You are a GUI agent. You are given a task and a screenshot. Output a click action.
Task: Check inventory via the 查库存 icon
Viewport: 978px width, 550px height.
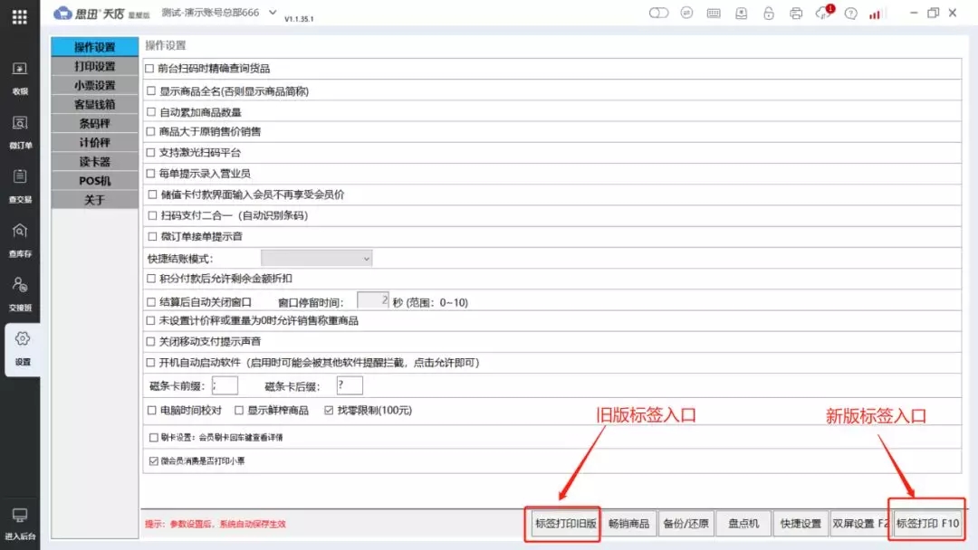point(21,242)
